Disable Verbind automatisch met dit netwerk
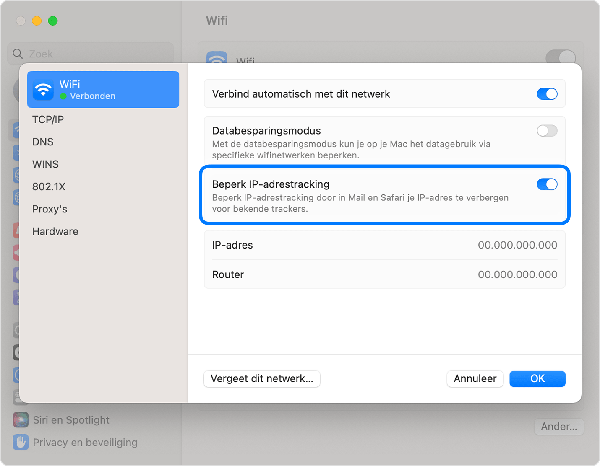Image resolution: width=600 pixels, height=466 pixels. pos(547,94)
